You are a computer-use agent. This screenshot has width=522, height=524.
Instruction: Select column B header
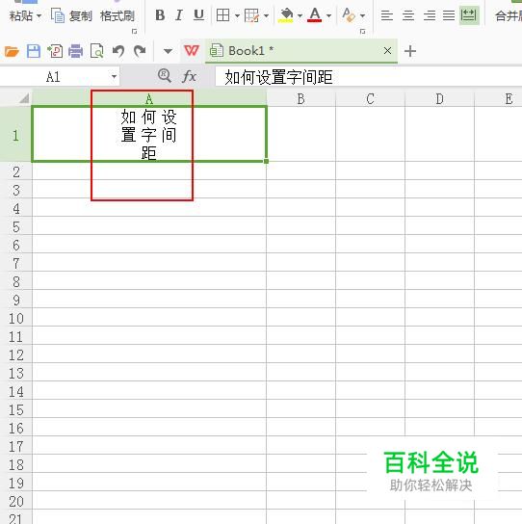(x=300, y=99)
